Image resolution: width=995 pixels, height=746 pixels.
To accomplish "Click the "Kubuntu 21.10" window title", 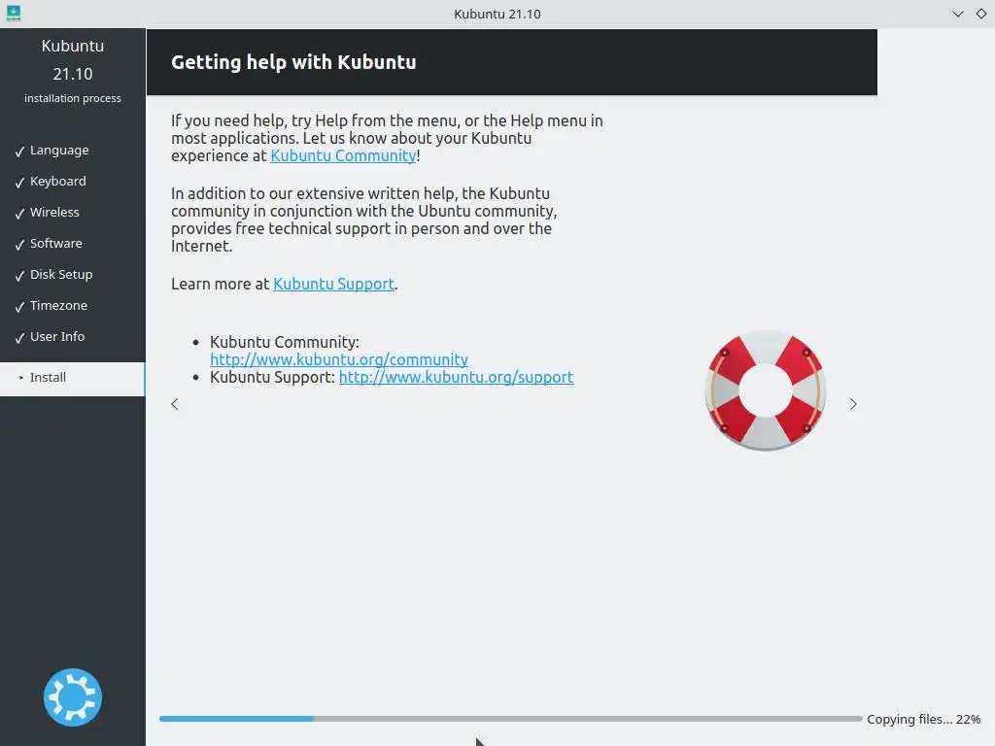I will (x=497, y=14).
